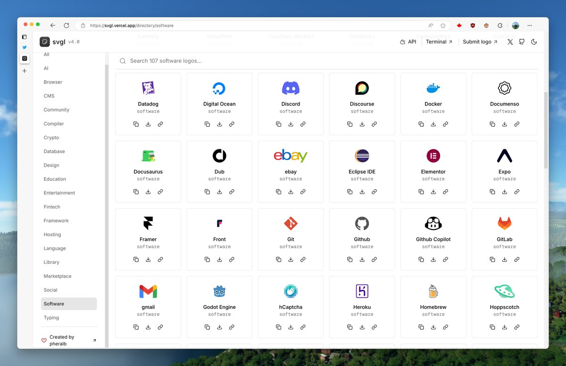
Task: Go back with the browser back arrow
Action: click(x=53, y=25)
